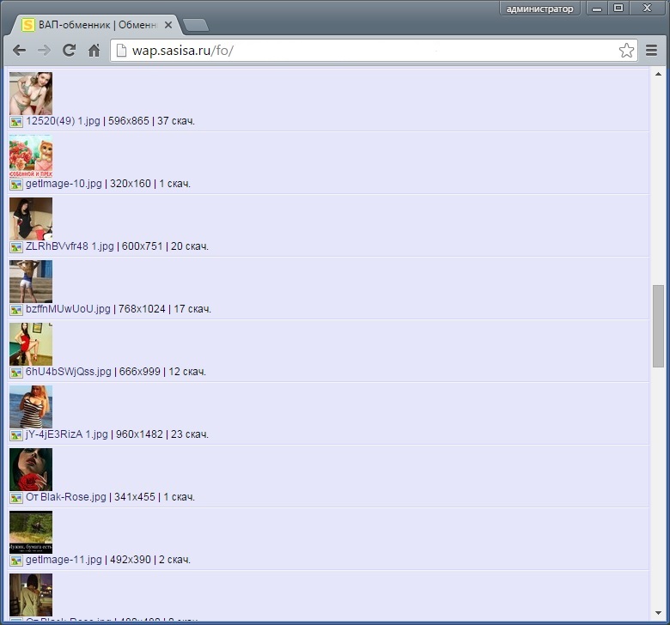This screenshot has width=670, height=625.
Task: Click the администратор user profile button
Action: pos(539,9)
